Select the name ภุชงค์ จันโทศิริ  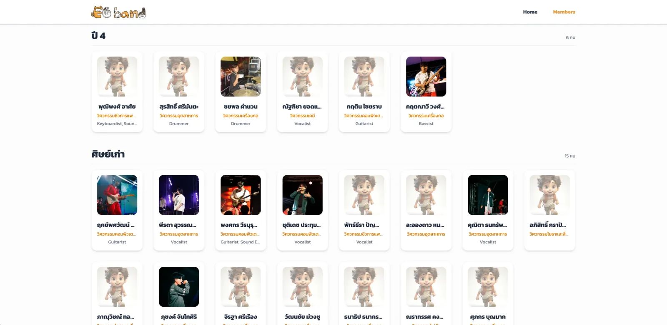point(179,317)
